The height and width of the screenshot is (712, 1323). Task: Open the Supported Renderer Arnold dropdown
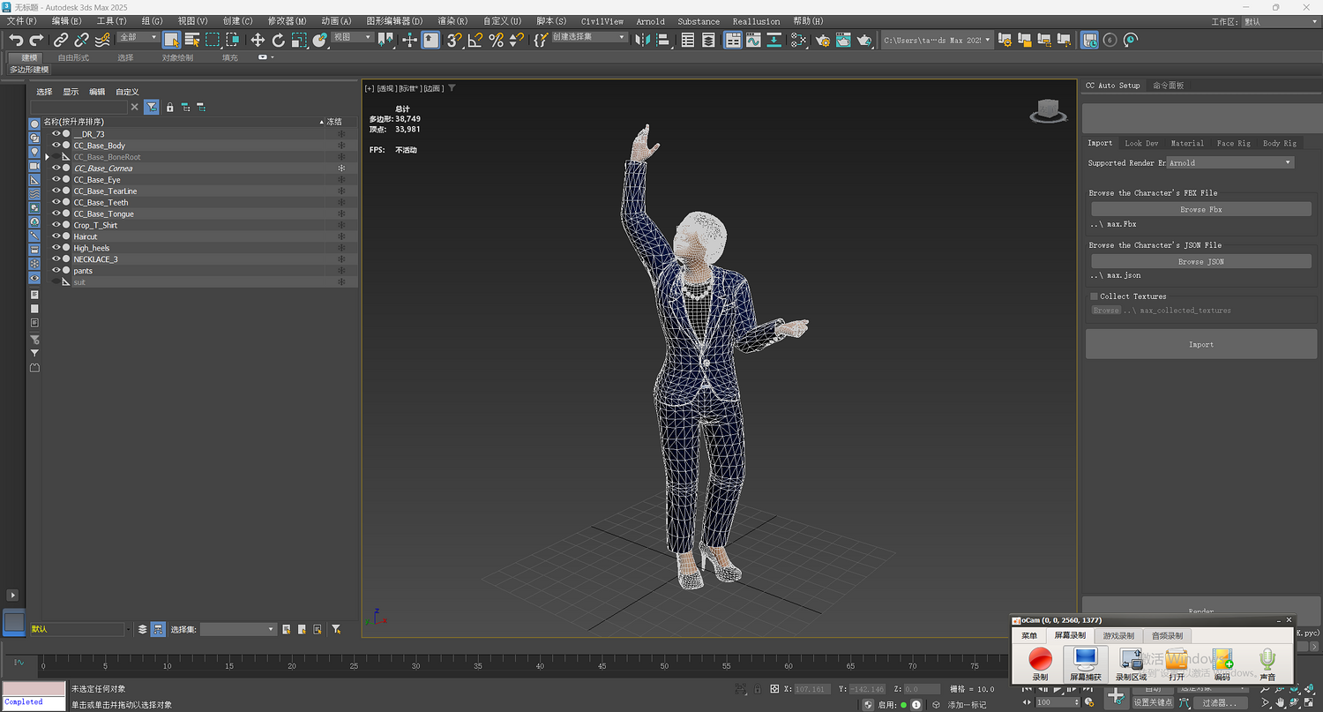point(1230,163)
